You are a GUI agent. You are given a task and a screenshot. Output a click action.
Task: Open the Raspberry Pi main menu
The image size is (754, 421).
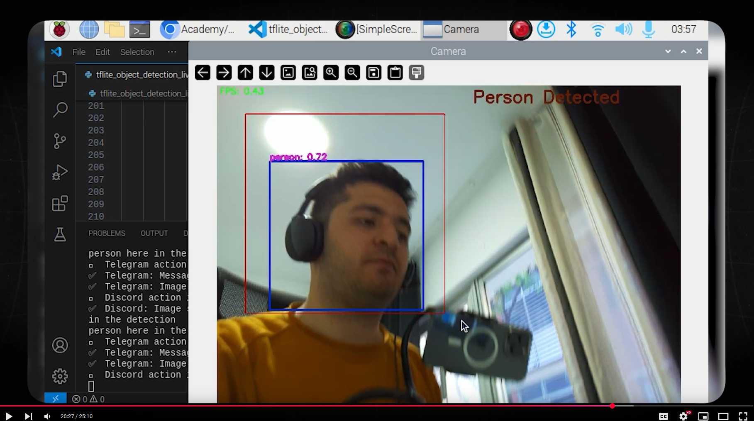[x=59, y=29]
